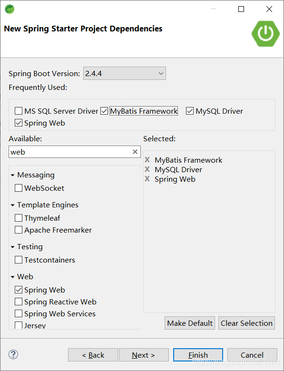Image resolution: width=284 pixels, height=371 pixels.
Task: Enable the WebSocket checkbox
Action: coord(19,188)
